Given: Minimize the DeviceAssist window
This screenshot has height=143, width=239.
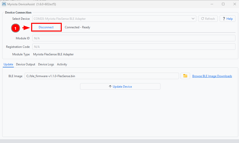Looking at the screenshot, I should pos(212,4).
